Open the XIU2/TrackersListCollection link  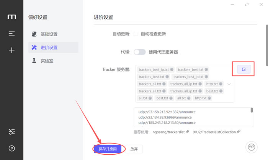pos(216,132)
